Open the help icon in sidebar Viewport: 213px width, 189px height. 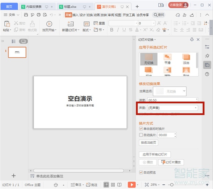point(207,74)
